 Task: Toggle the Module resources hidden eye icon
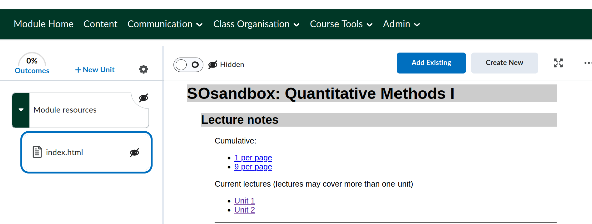[x=143, y=98]
